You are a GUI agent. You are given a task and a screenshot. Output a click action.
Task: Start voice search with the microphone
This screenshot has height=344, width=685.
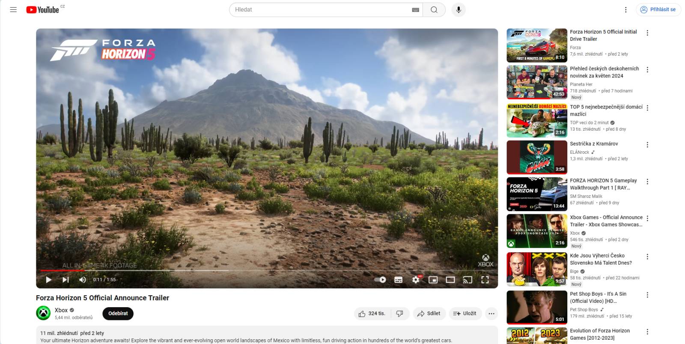coord(459,9)
